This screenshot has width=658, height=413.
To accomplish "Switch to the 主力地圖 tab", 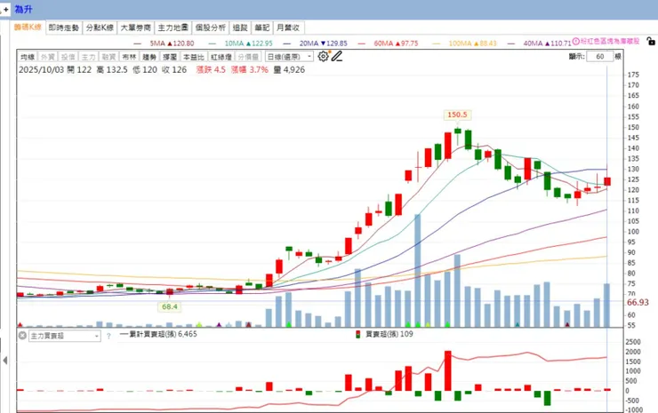I will pos(173,28).
